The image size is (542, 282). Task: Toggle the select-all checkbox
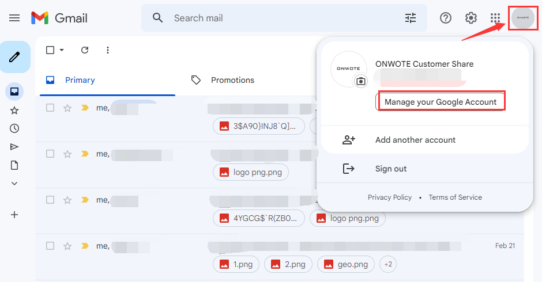(50, 50)
